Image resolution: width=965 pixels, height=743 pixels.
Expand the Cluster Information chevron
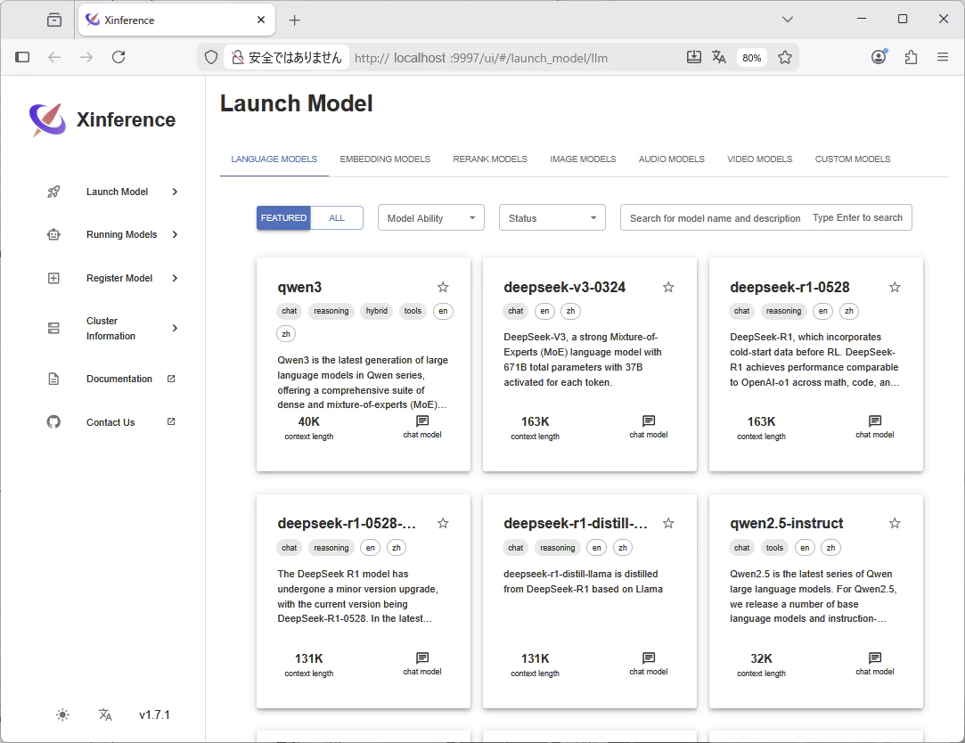175,328
